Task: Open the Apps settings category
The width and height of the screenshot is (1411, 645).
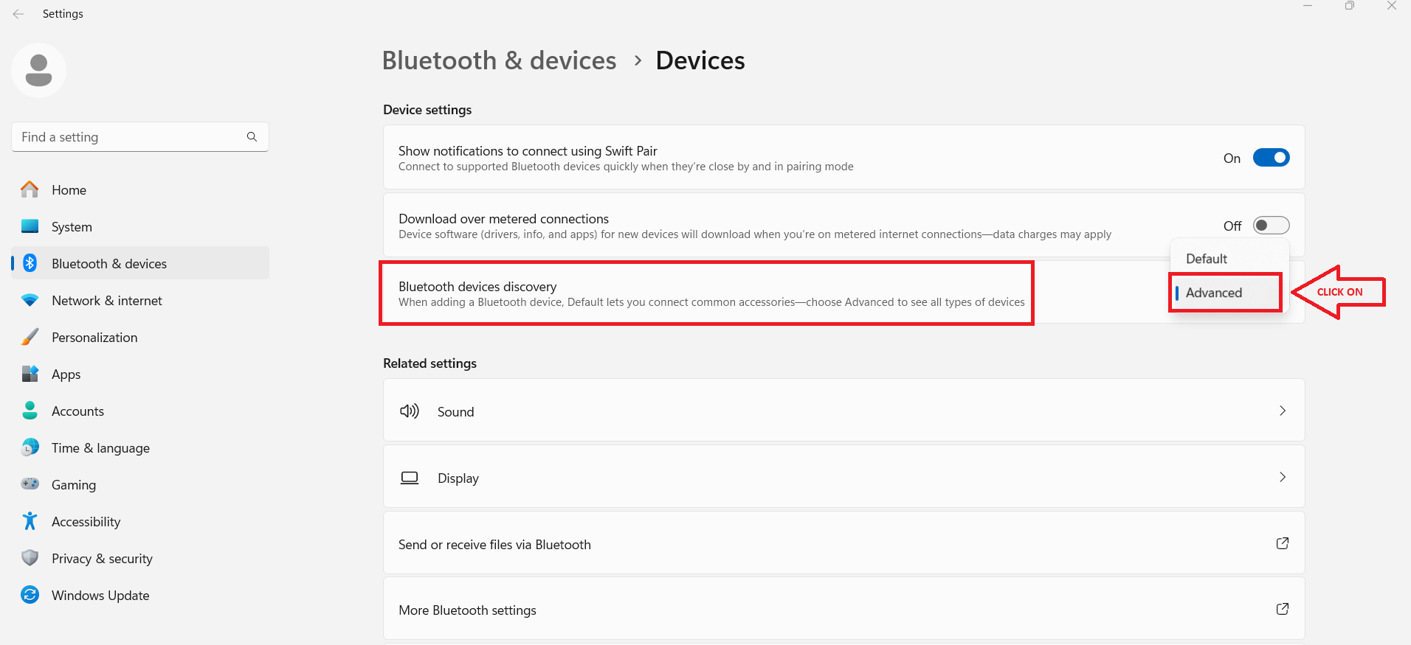Action: 66,374
